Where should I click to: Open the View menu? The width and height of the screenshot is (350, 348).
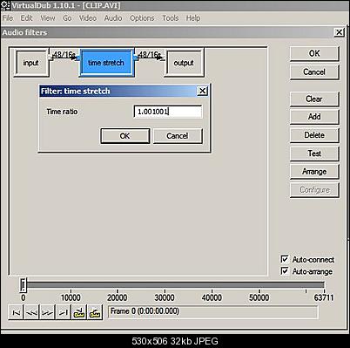click(x=48, y=18)
